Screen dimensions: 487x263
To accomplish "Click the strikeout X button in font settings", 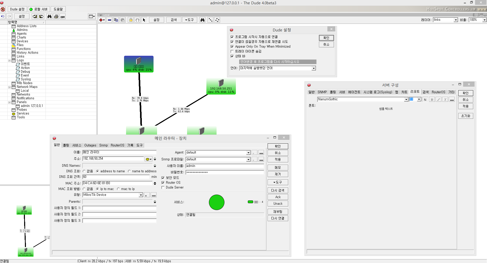I will pyautogui.click(x=445, y=100).
